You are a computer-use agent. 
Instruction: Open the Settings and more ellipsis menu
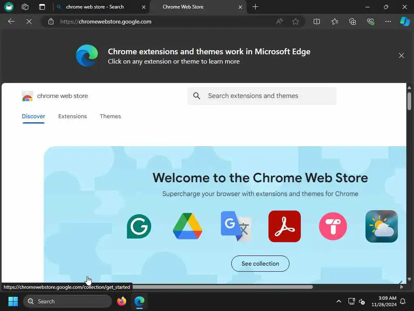(x=388, y=21)
